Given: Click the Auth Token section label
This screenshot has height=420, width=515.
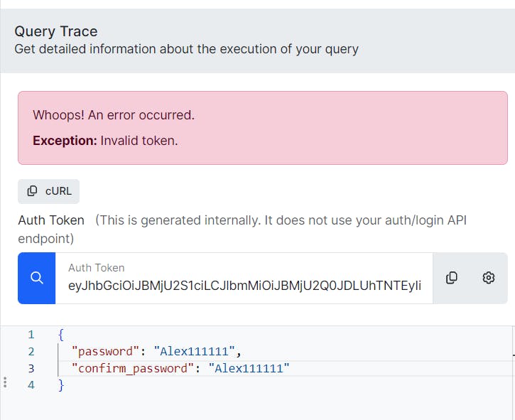Looking at the screenshot, I should click(x=51, y=220).
